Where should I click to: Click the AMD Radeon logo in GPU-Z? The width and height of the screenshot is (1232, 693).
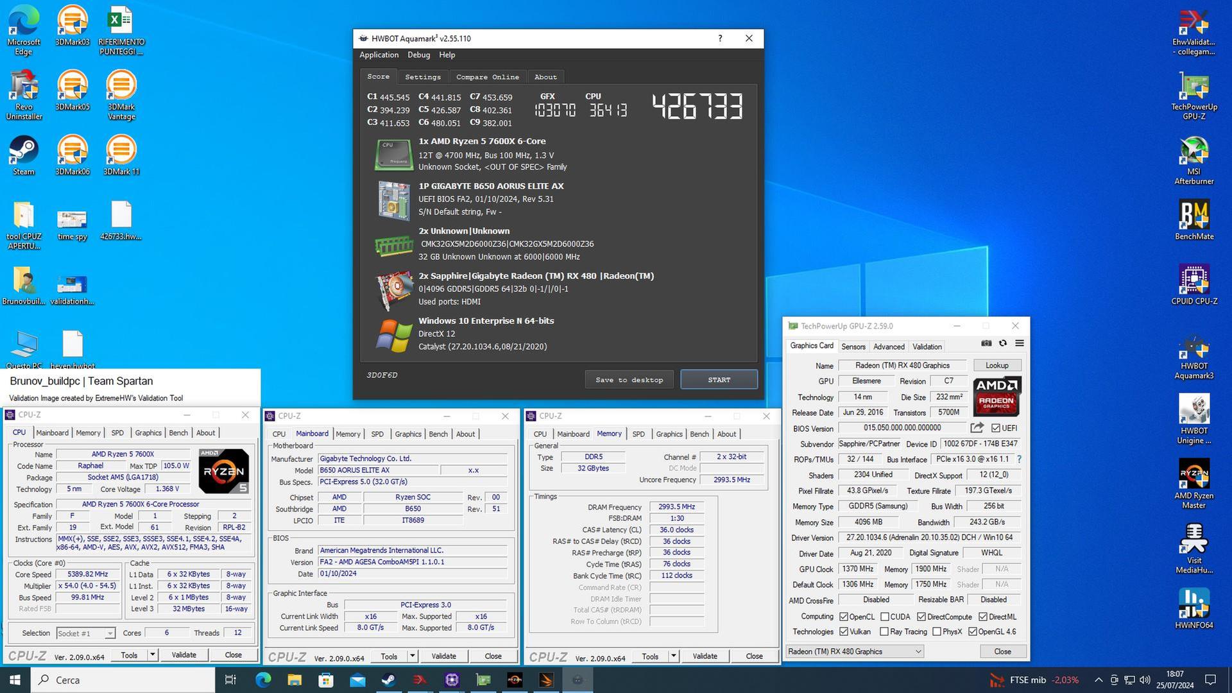click(x=997, y=397)
